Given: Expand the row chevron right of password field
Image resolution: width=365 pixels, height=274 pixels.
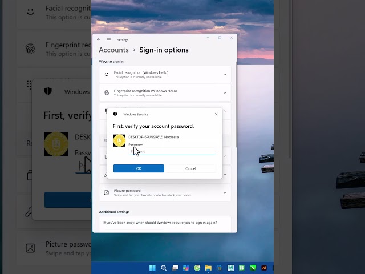Looking at the screenshot, I should click(225, 156).
